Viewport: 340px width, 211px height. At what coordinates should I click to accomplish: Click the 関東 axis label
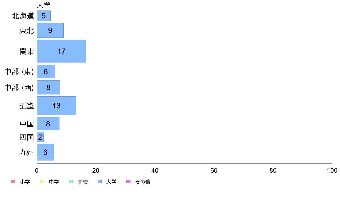(x=27, y=52)
